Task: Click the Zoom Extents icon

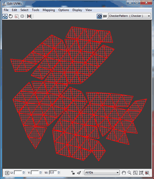Action: click(141, 173)
